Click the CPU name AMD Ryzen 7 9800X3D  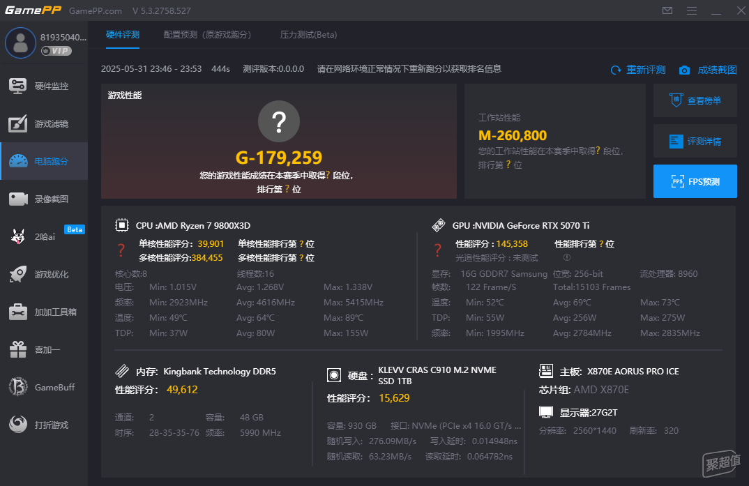pos(204,226)
